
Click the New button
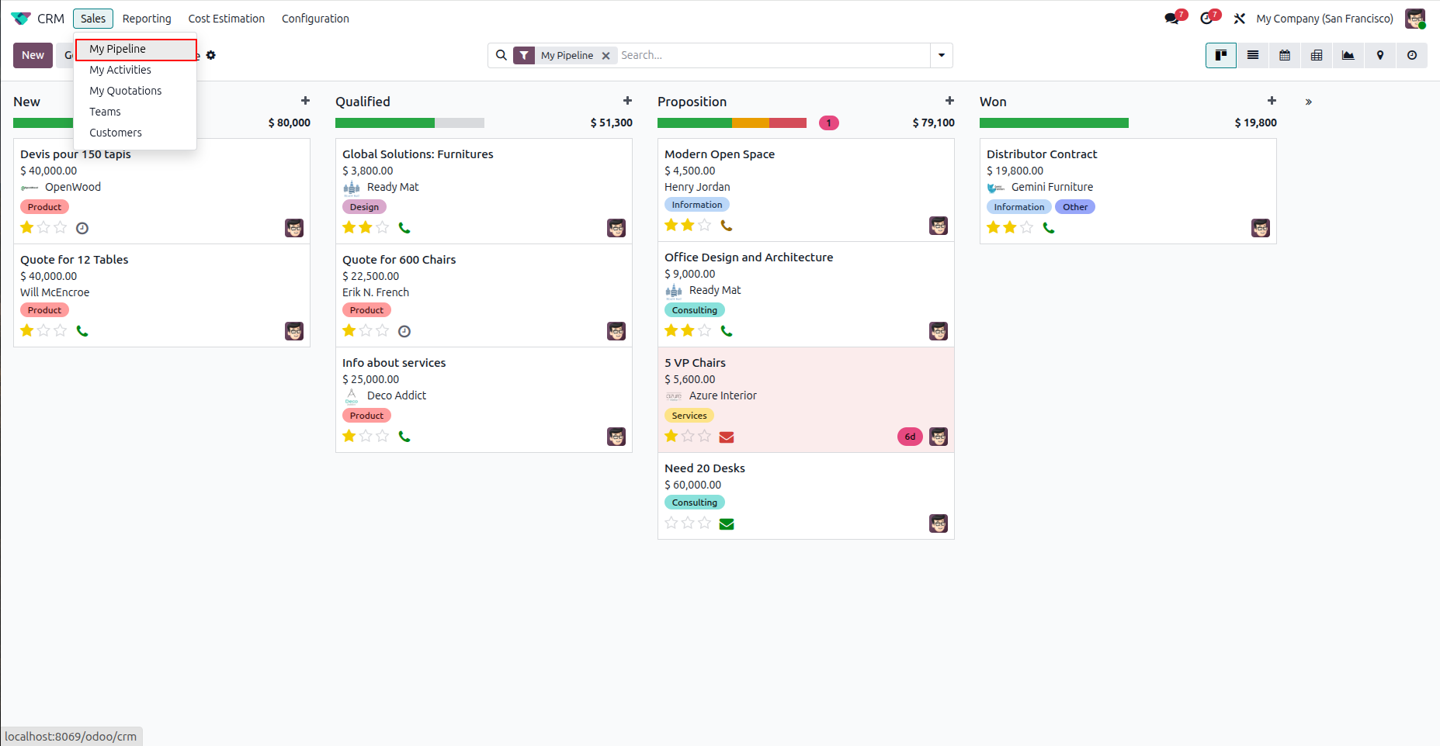coord(33,55)
